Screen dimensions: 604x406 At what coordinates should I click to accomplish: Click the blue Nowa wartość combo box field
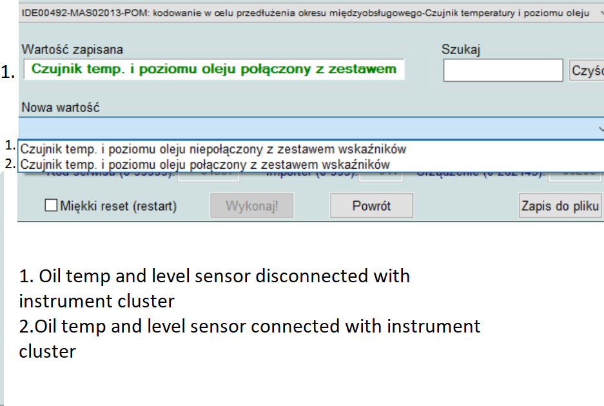pos(303,128)
